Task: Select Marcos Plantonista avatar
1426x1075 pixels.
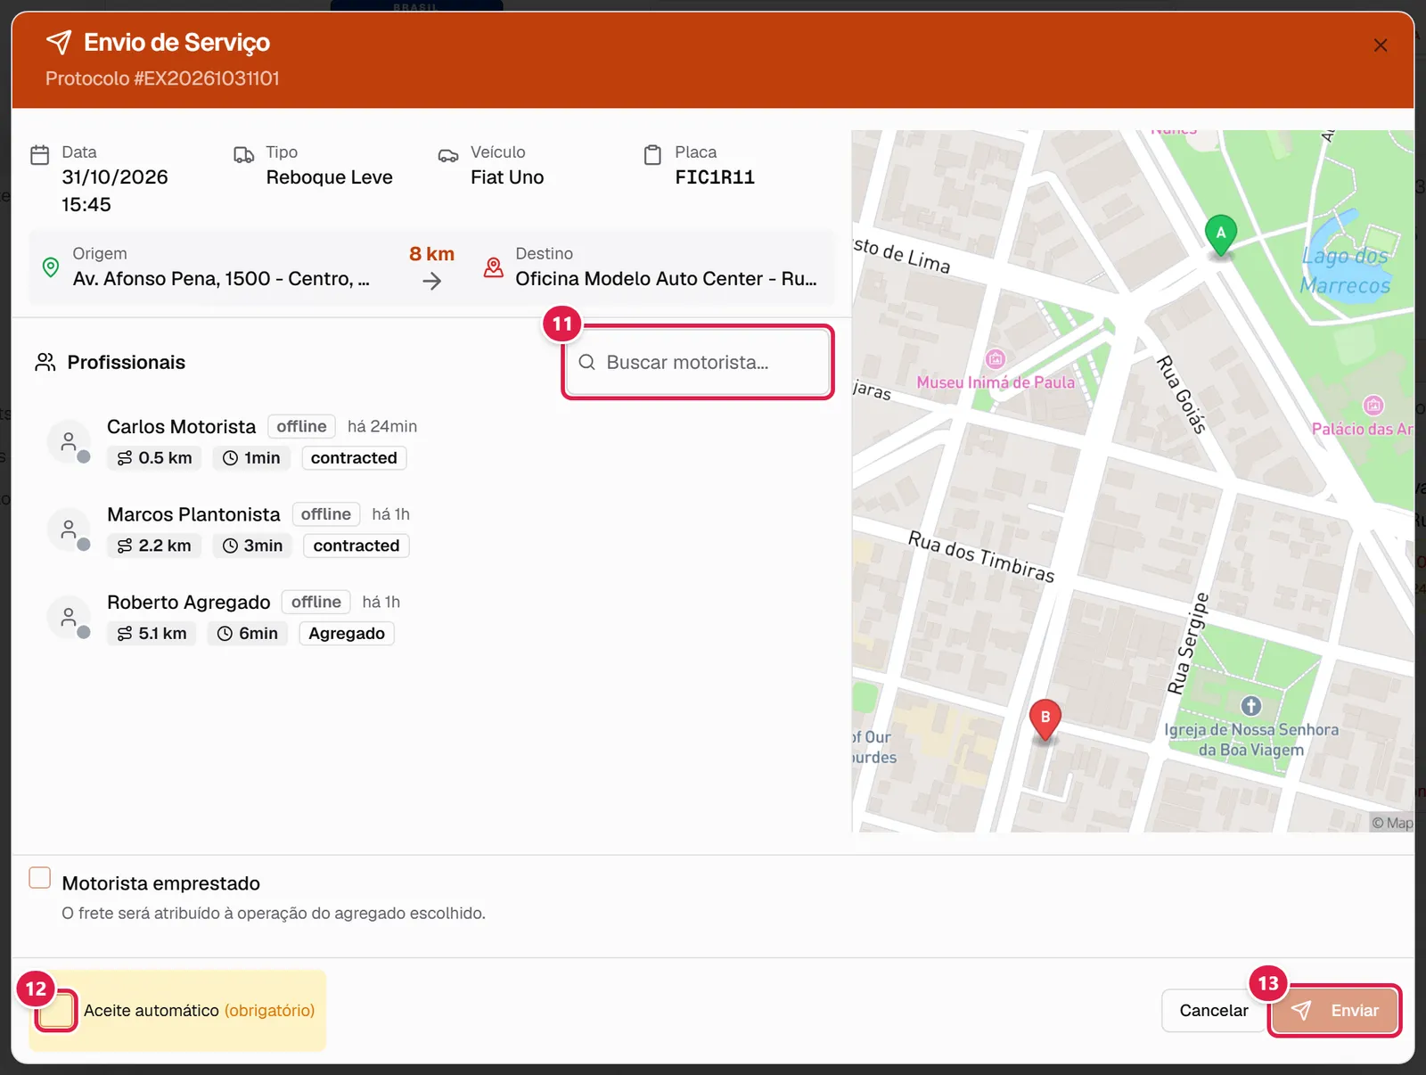Action: (x=69, y=529)
